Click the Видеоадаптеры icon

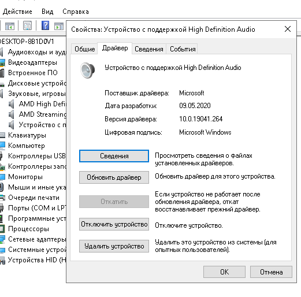(2, 62)
